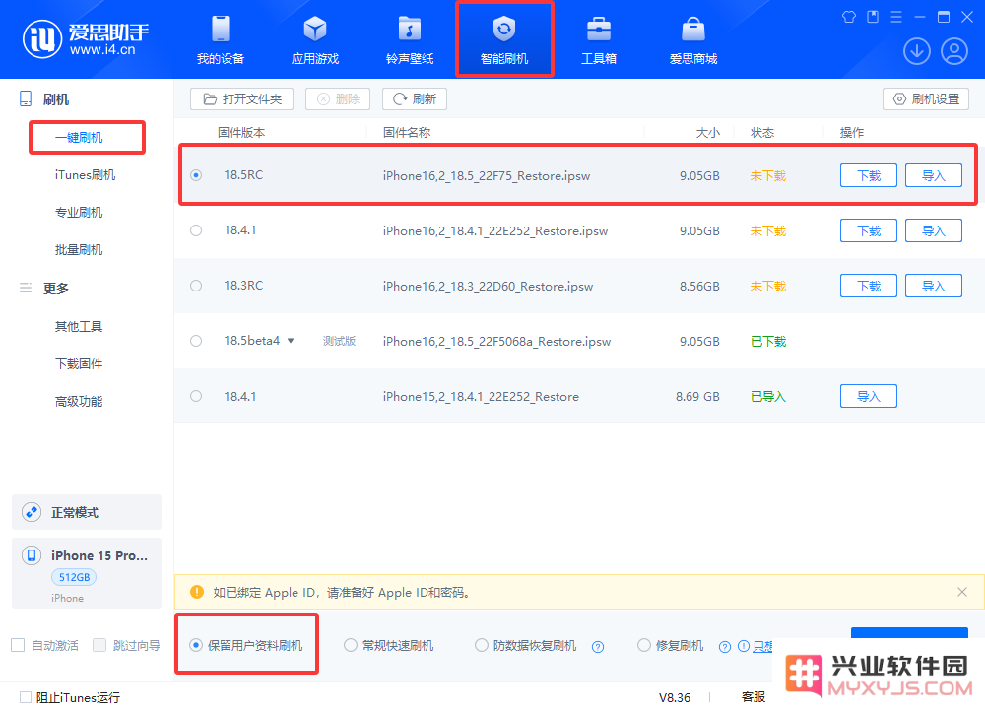Screen dimensions: 985x712
Task: Click help icon next to 防数据恢复刷机
Action: [x=598, y=647]
